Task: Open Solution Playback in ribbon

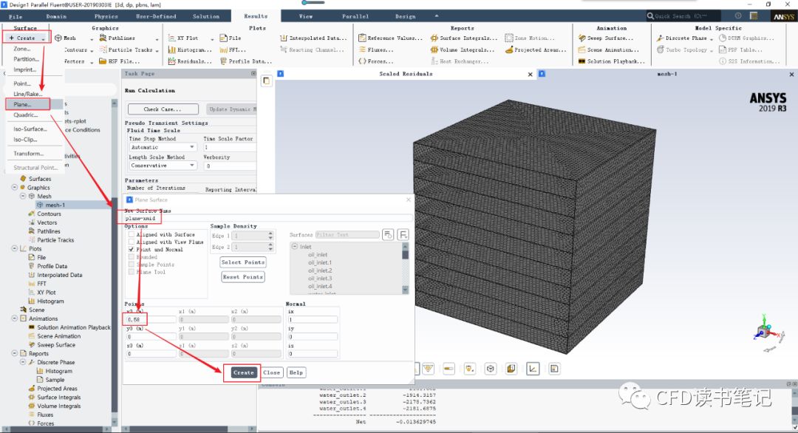Action: [x=611, y=61]
